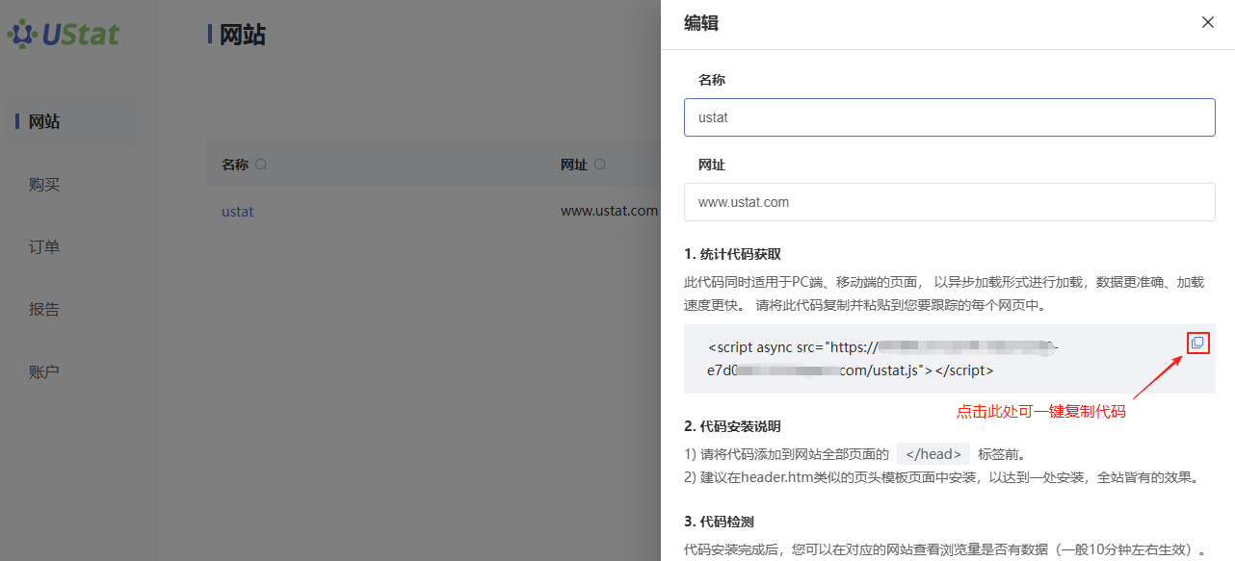
Task: Focus the 网址 input field showing www.ustat.com
Action: (x=950, y=202)
